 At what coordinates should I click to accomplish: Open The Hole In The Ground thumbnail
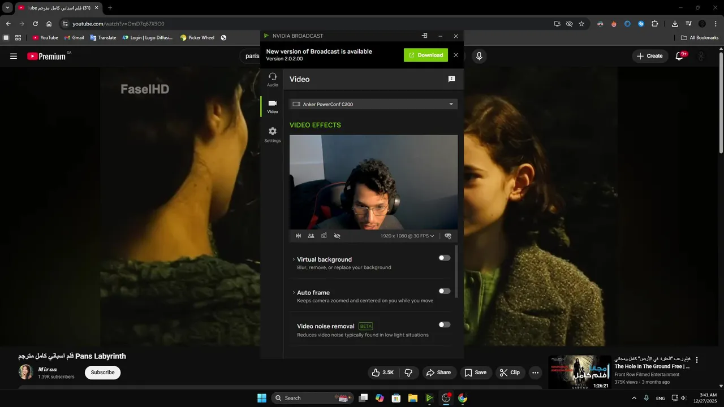580,372
